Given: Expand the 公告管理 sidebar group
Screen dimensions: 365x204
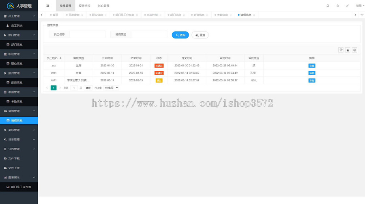Looking at the screenshot, I should coord(19,149).
